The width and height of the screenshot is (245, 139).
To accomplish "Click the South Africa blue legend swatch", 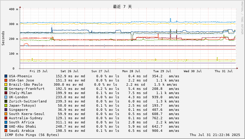I will (x=6, y=123).
